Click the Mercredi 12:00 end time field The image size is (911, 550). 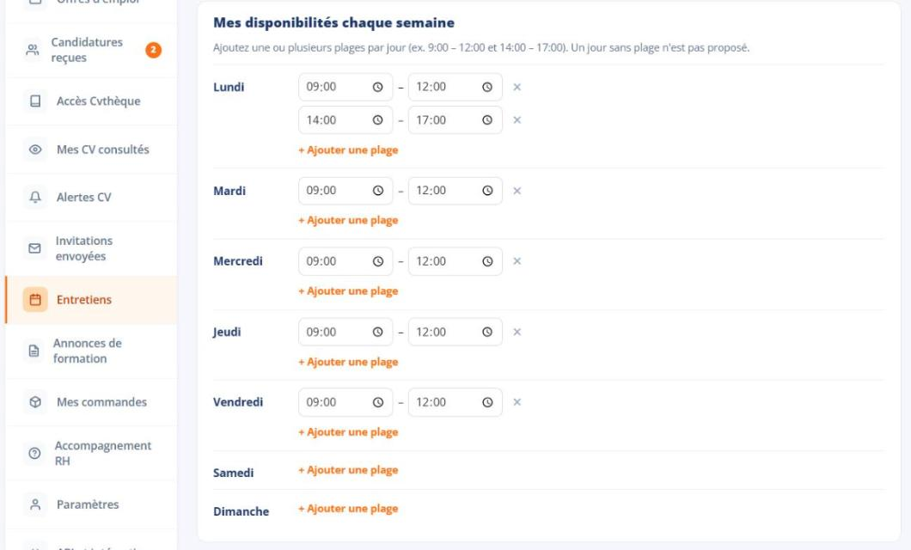[455, 261]
